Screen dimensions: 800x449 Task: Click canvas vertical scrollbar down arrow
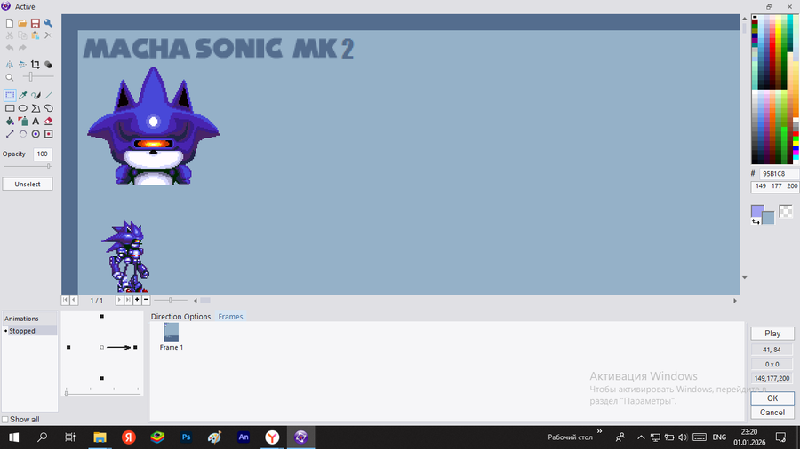point(744,278)
